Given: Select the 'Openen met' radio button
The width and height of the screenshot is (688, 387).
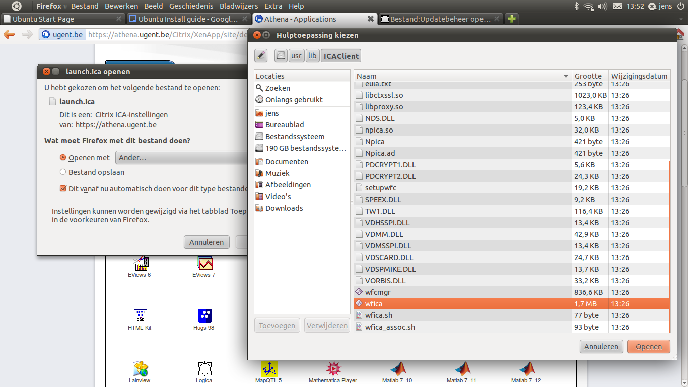Looking at the screenshot, I should (x=63, y=158).
